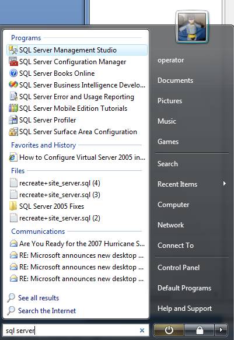Open Default Programs
234x340 pixels.
click(184, 288)
